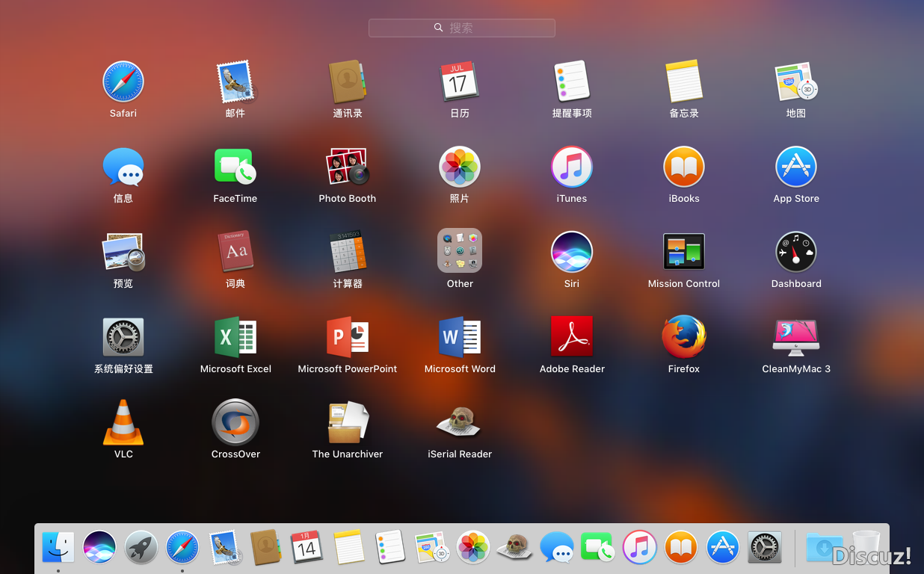Open 邮件 (Mail) in the Launchpad grid

[x=235, y=81]
